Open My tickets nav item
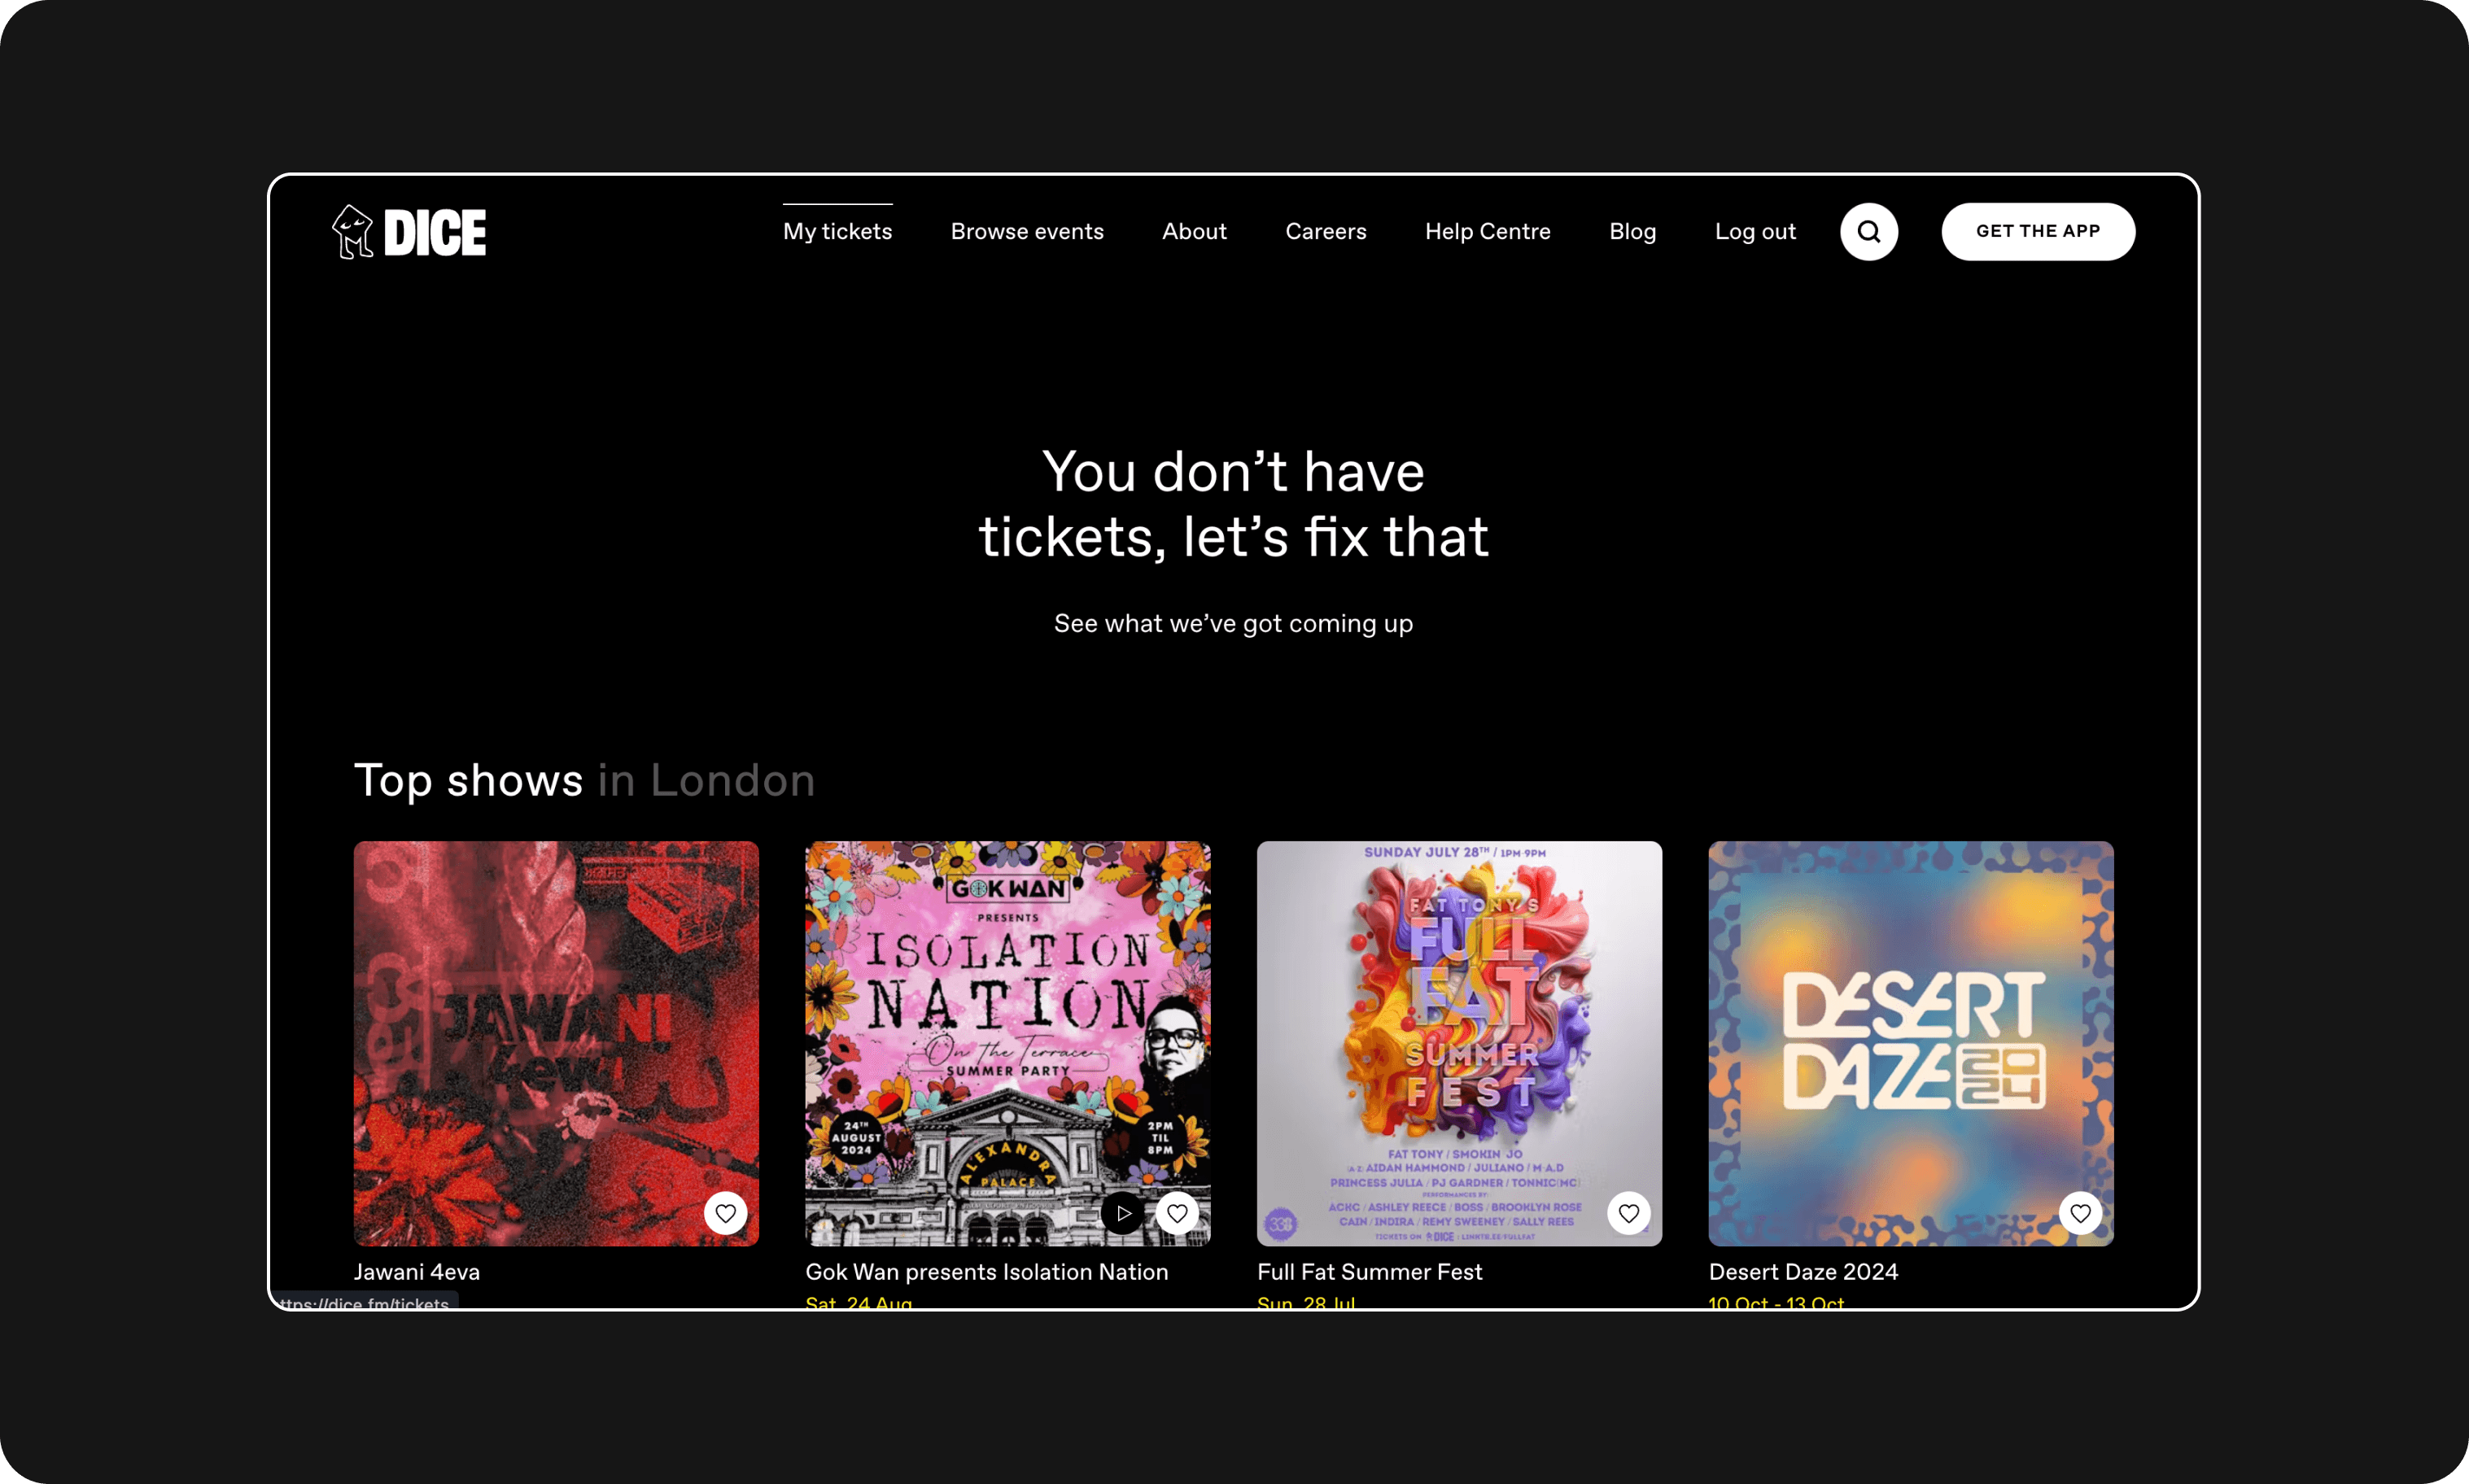The width and height of the screenshot is (2469, 1484). pos(837,232)
